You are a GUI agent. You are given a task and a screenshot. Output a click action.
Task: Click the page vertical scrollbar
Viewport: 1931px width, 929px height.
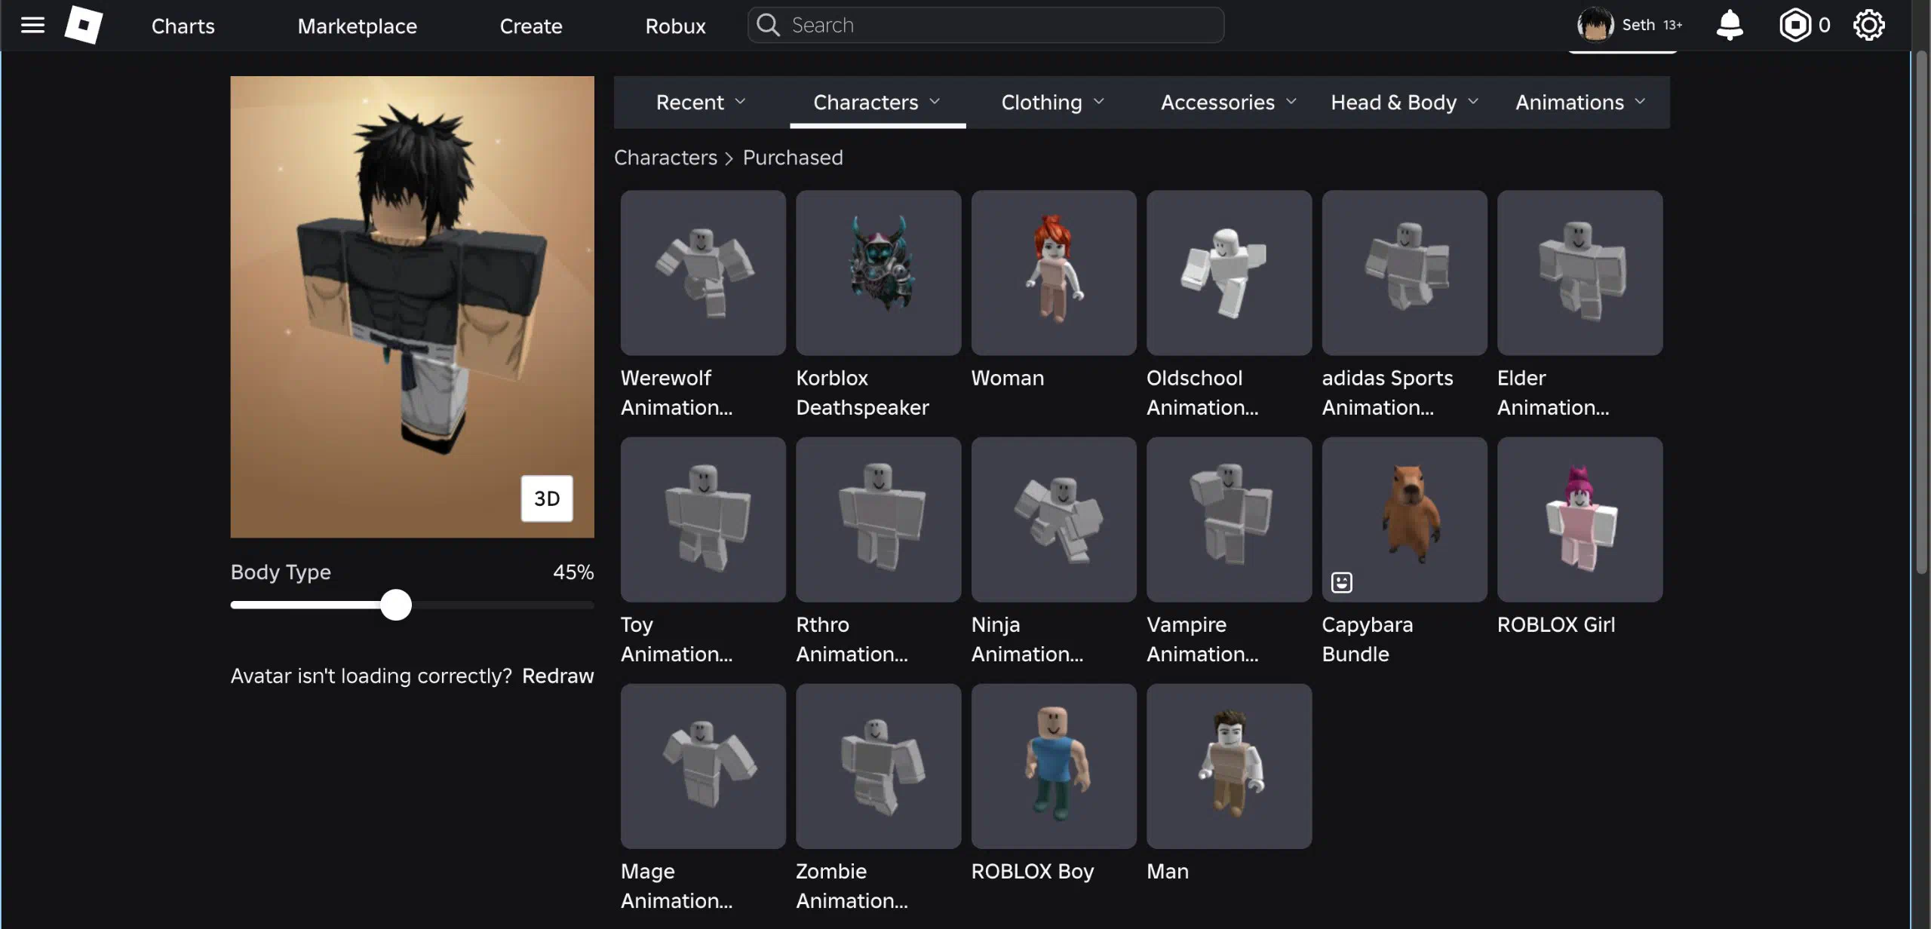tap(1921, 313)
